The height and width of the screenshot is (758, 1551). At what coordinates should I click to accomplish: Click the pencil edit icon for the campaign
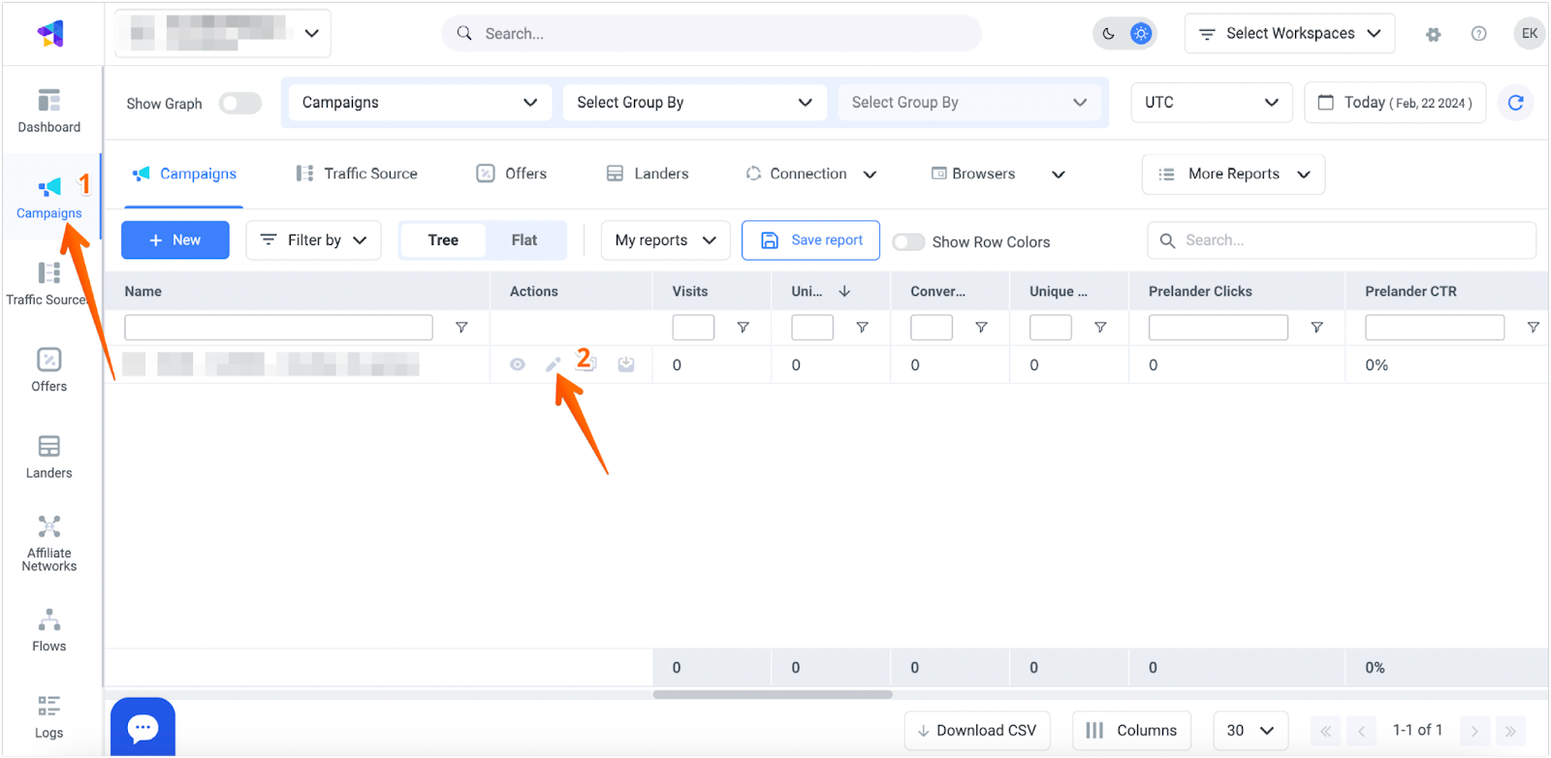pyautogui.click(x=553, y=365)
